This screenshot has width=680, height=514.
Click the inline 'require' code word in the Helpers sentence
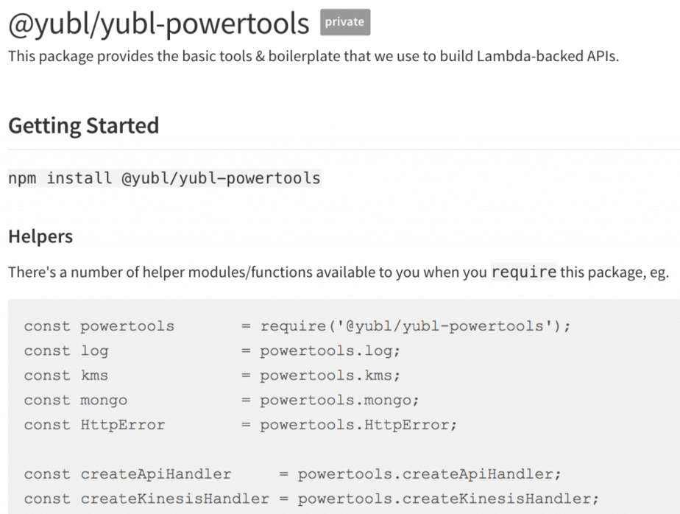coord(523,272)
